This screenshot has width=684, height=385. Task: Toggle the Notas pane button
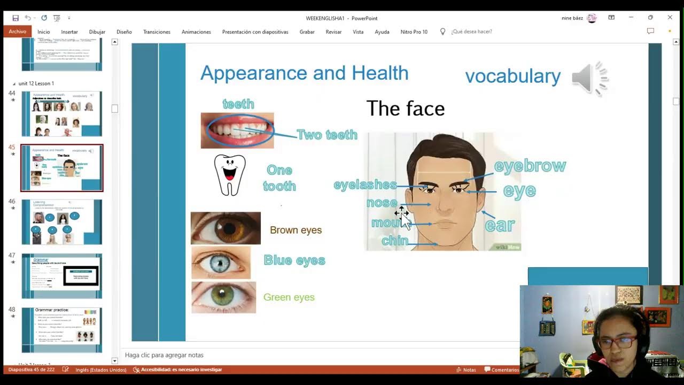[465, 370]
